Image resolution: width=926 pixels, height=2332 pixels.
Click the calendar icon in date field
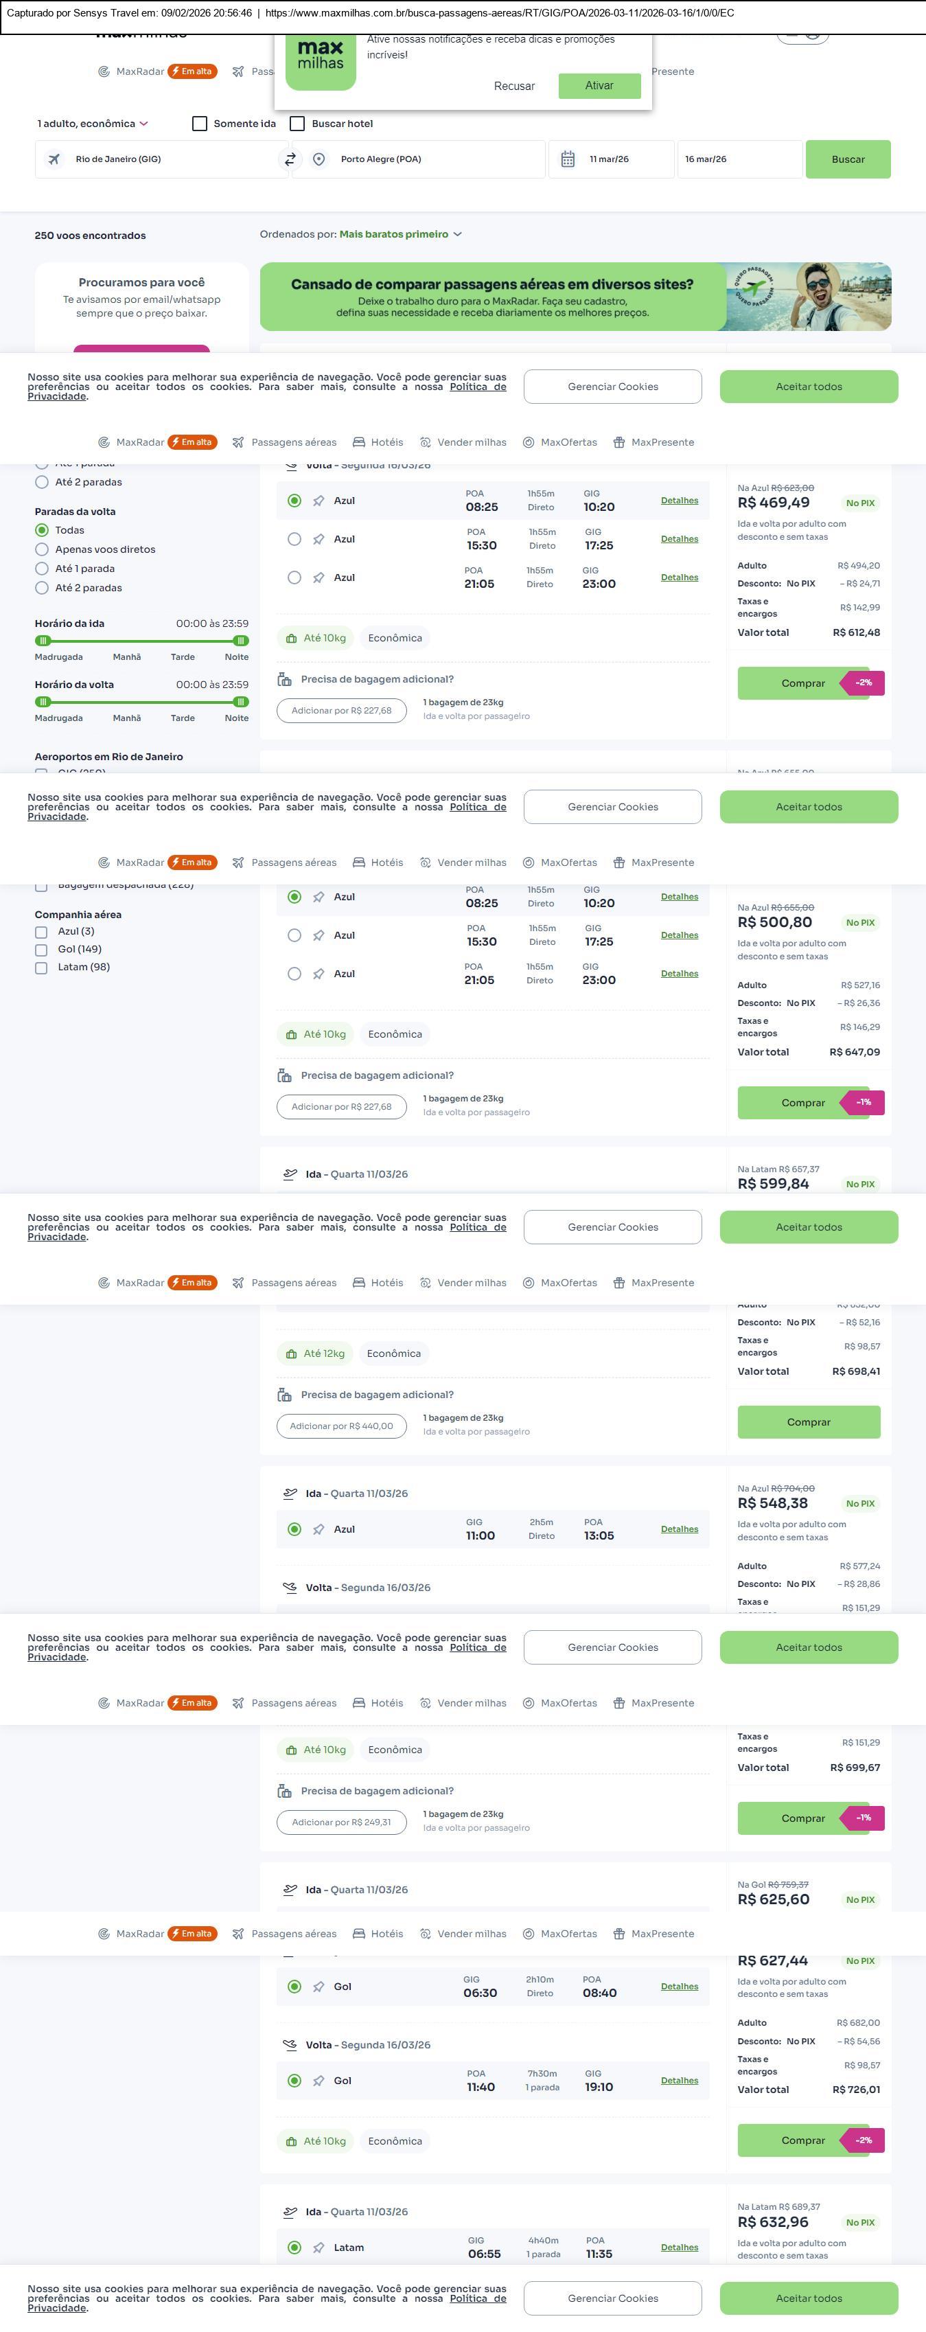568,159
